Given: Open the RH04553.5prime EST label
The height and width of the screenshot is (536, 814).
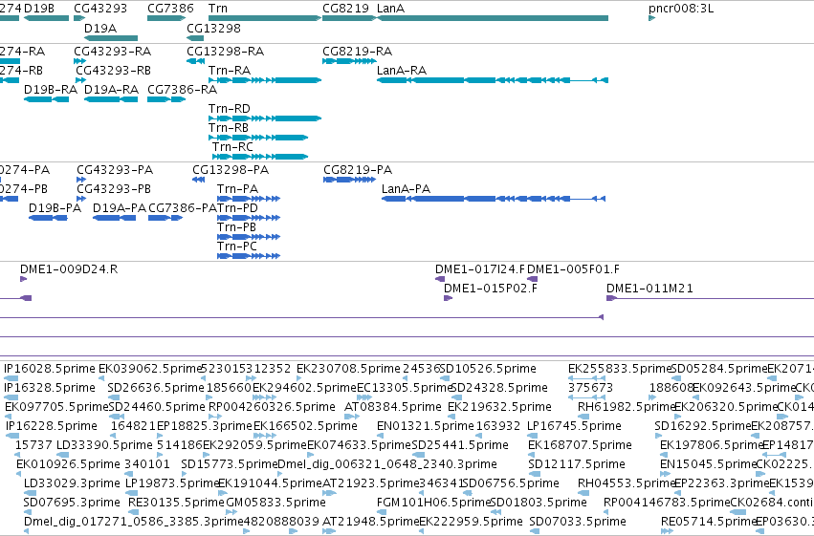Looking at the screenshot, I should pos(627,484).
